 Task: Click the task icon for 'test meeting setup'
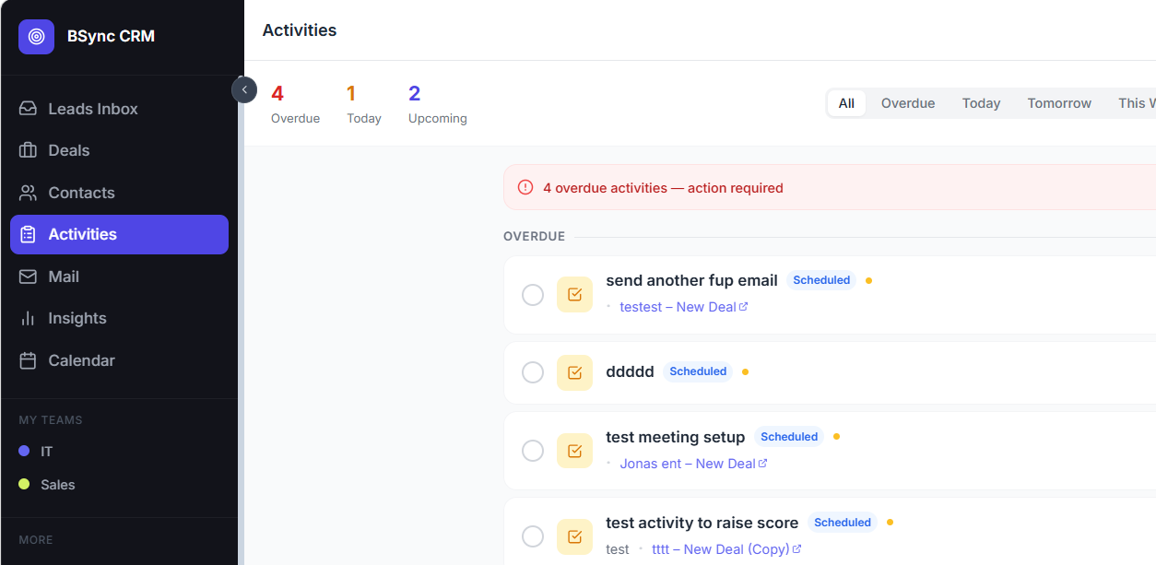point(574,451)
